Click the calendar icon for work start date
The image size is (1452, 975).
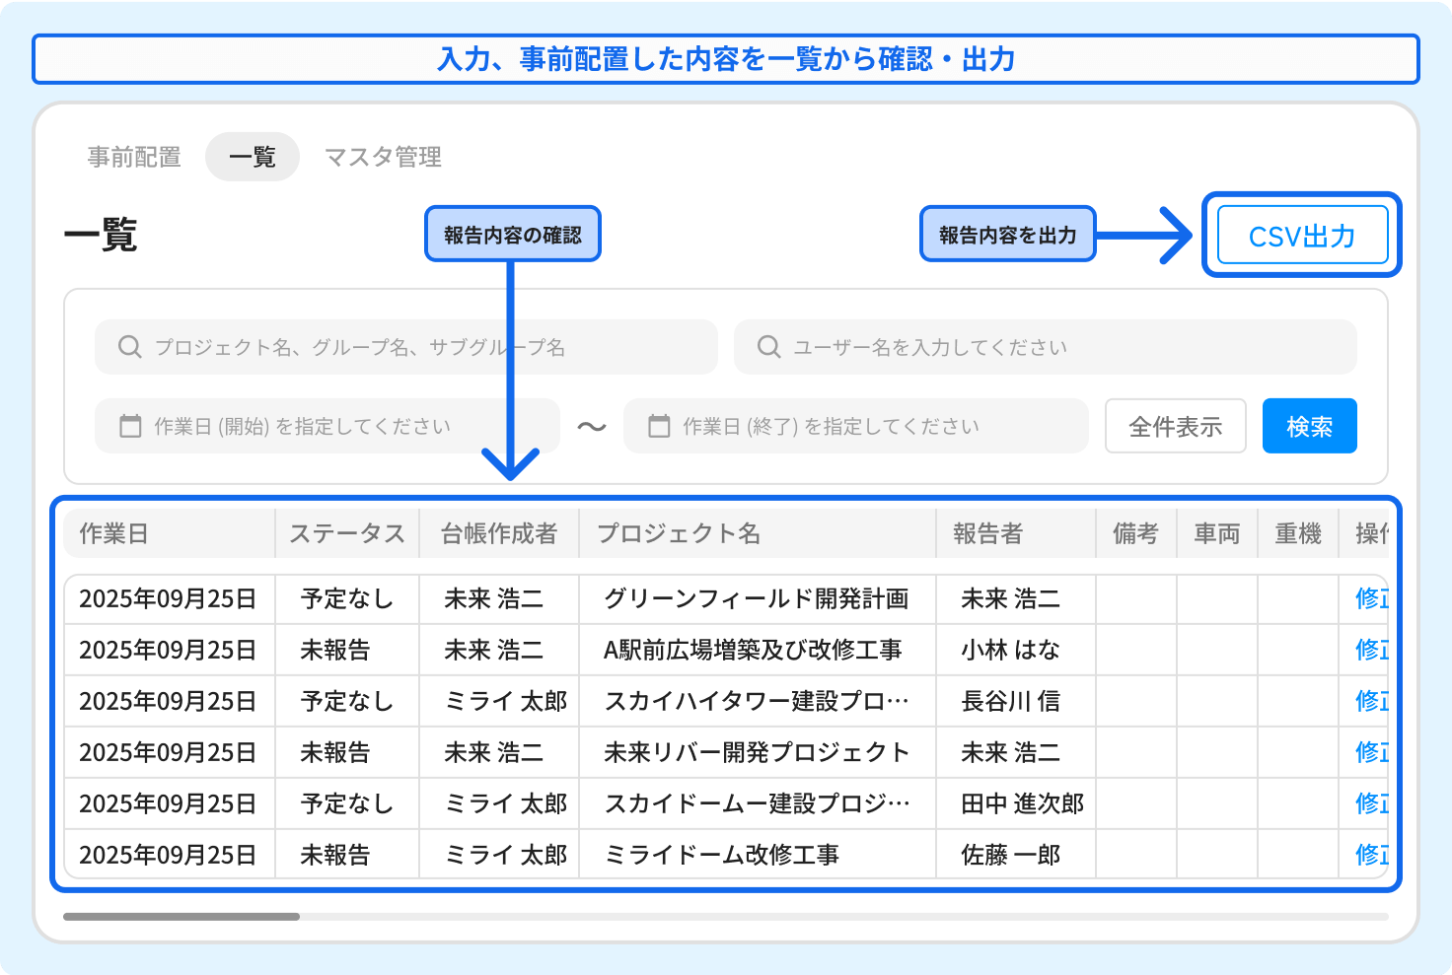[130, 426]
